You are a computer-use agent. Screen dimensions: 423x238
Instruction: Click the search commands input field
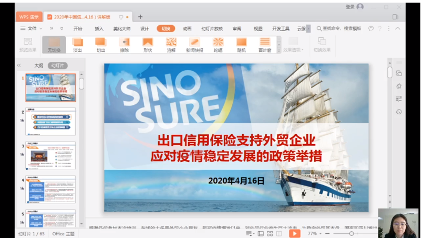click(x=342, y=28)
